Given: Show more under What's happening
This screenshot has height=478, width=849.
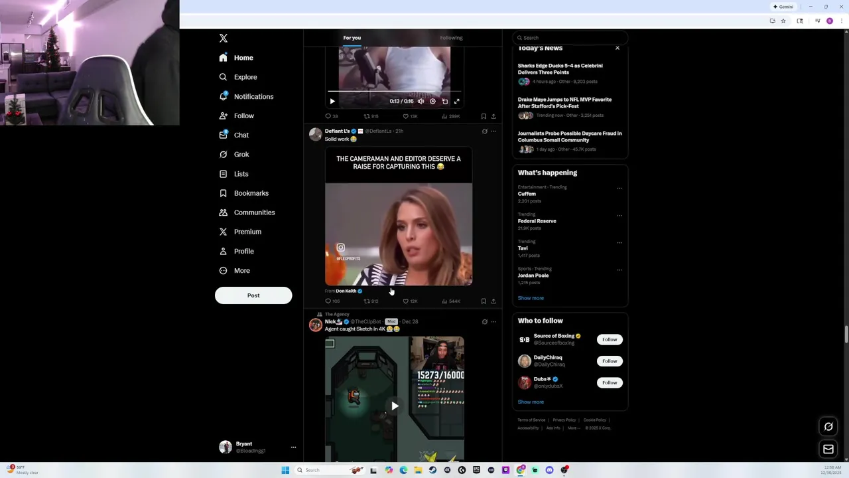Looking at the screenshot, I should pos(531,298).
